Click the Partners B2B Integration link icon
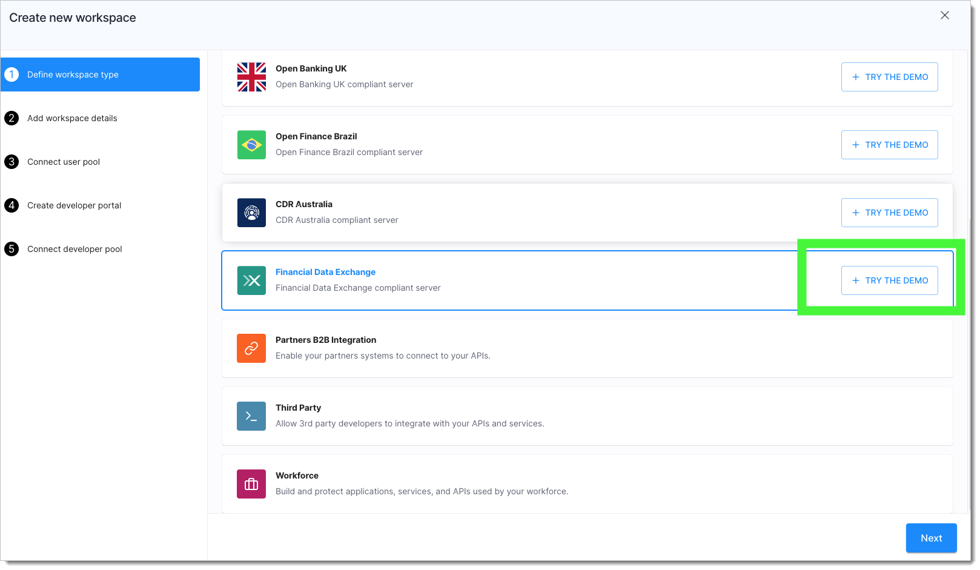This screenshot has width=980, height=570. [251, 348]
